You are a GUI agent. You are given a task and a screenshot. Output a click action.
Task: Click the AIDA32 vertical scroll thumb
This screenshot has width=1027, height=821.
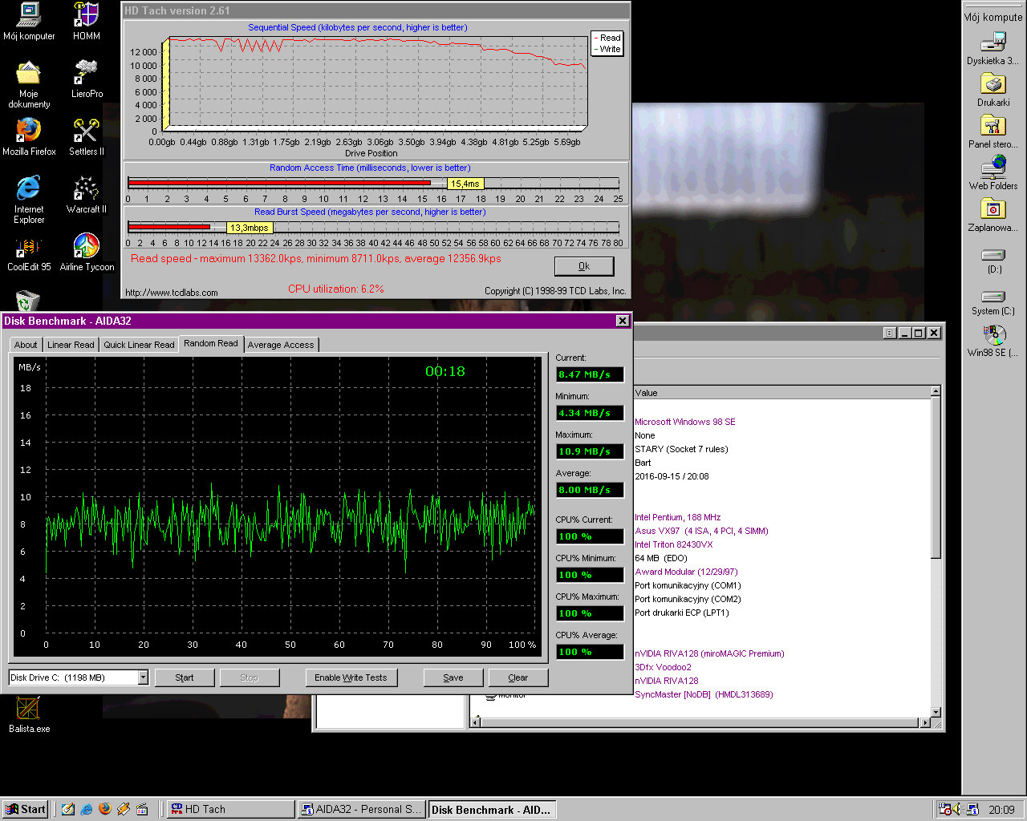936,478
